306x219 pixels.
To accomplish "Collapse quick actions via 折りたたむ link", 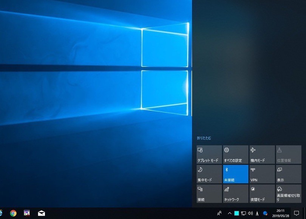I will [204, 138].
